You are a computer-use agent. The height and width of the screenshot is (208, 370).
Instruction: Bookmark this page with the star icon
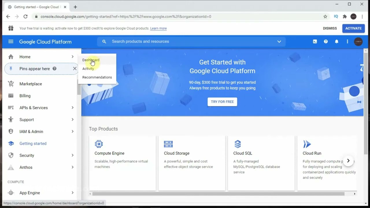point(325,16)
